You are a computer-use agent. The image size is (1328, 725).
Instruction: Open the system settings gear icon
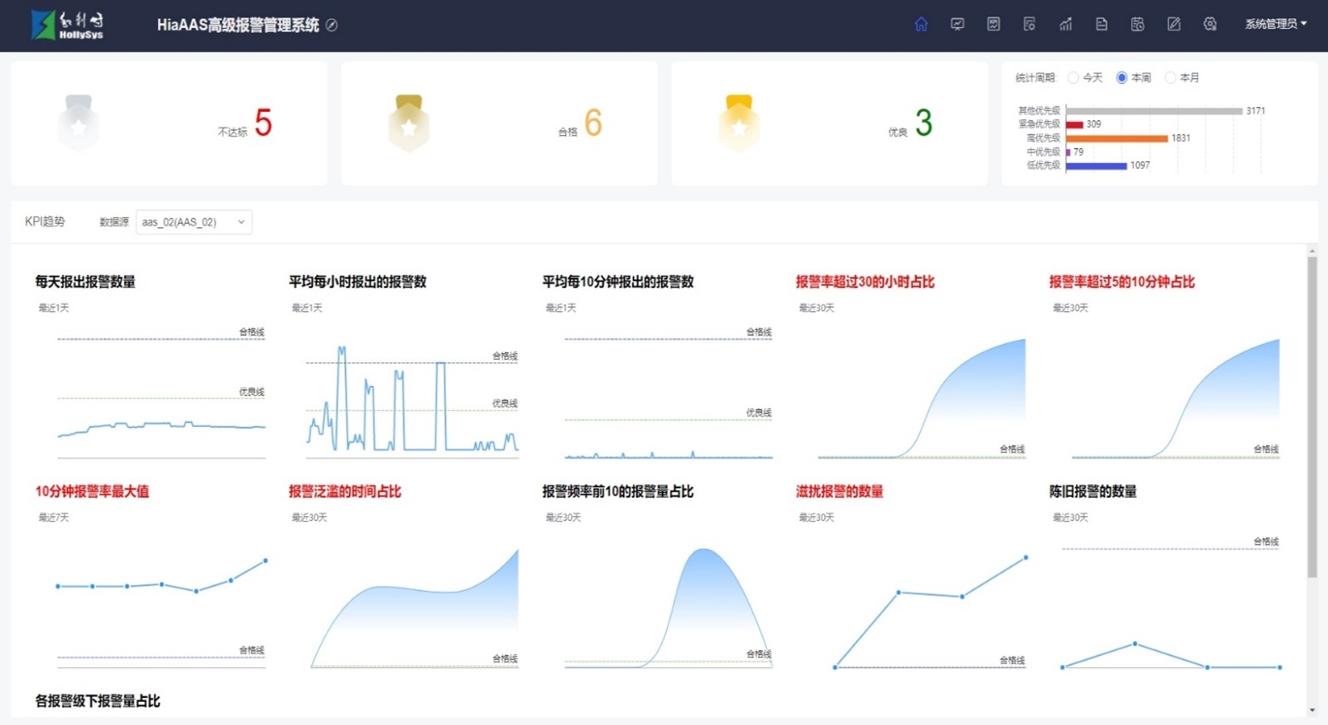[1210, 25]
